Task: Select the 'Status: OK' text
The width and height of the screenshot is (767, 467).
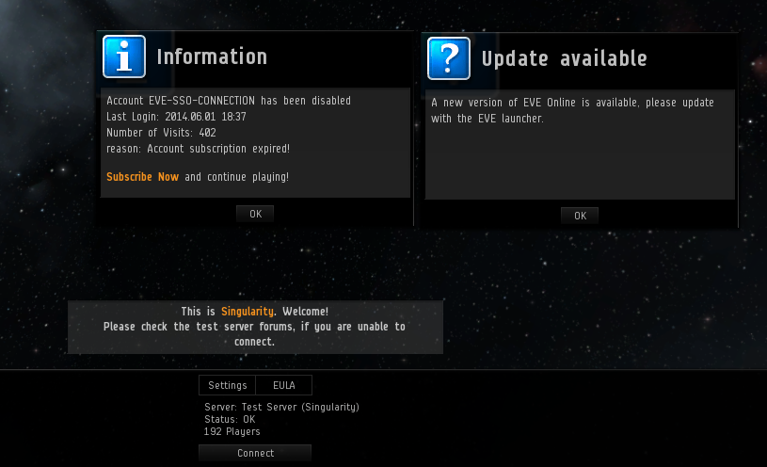Action: click(x=230, y=419)
